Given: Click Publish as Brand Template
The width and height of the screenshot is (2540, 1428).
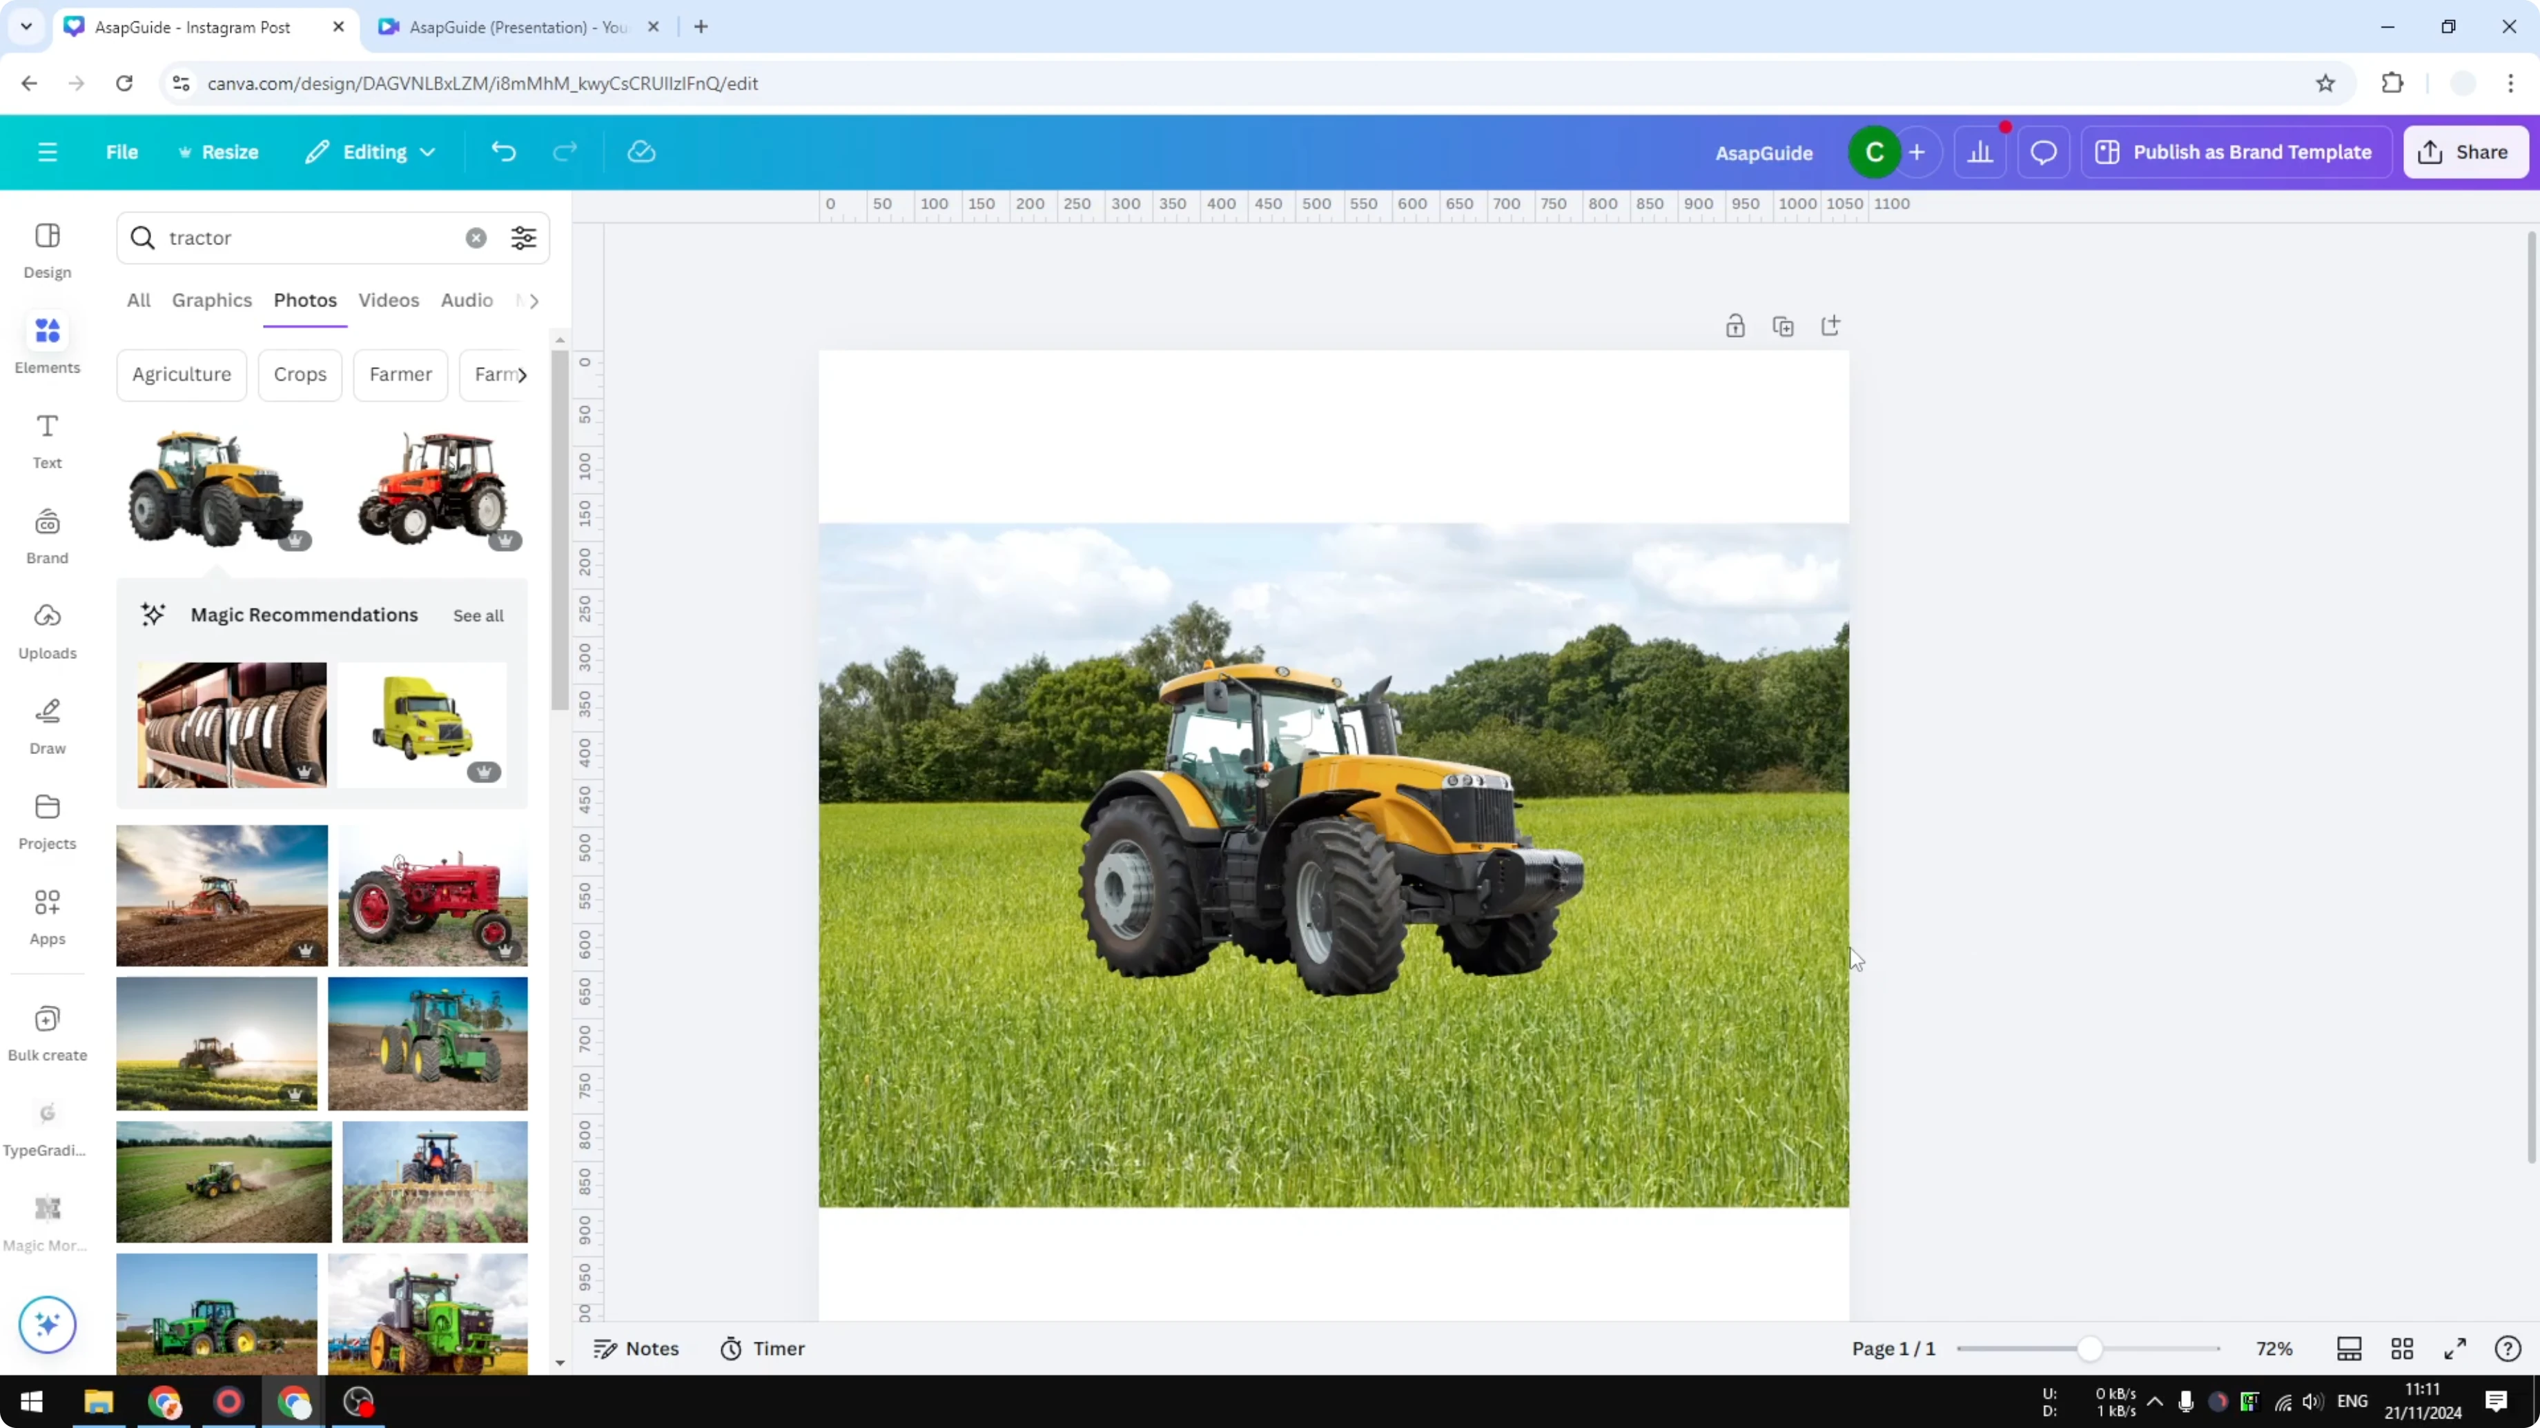Looking at the screenshot, I should (x=2234, y=151).
